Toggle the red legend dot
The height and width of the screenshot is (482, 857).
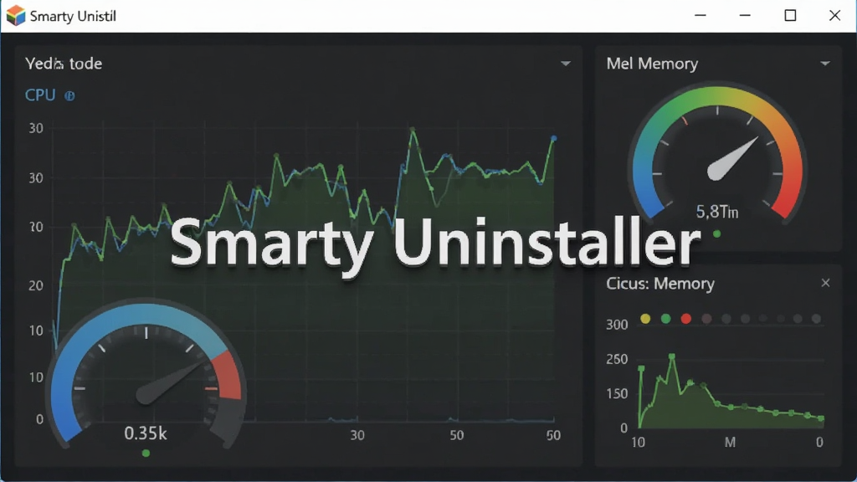(x=686, y=319)
